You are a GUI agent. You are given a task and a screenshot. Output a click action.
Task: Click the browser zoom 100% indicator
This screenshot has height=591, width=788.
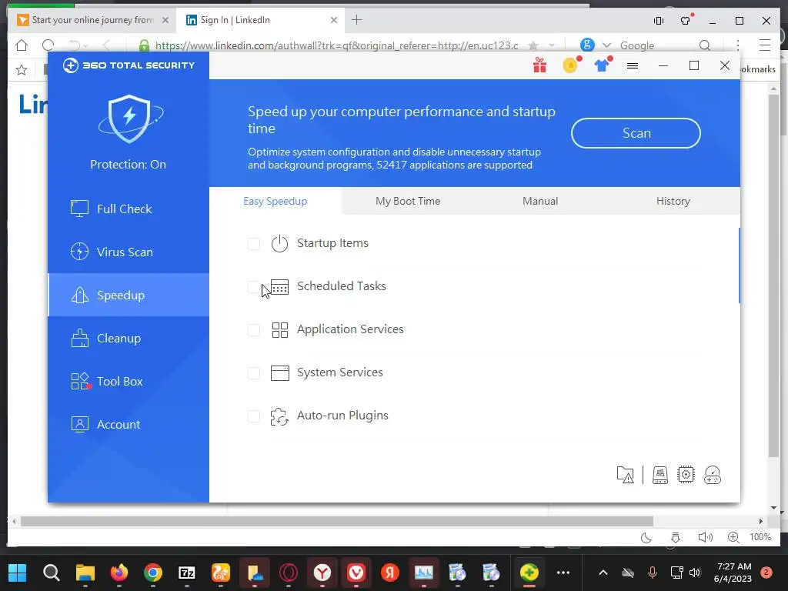(760, 537)
